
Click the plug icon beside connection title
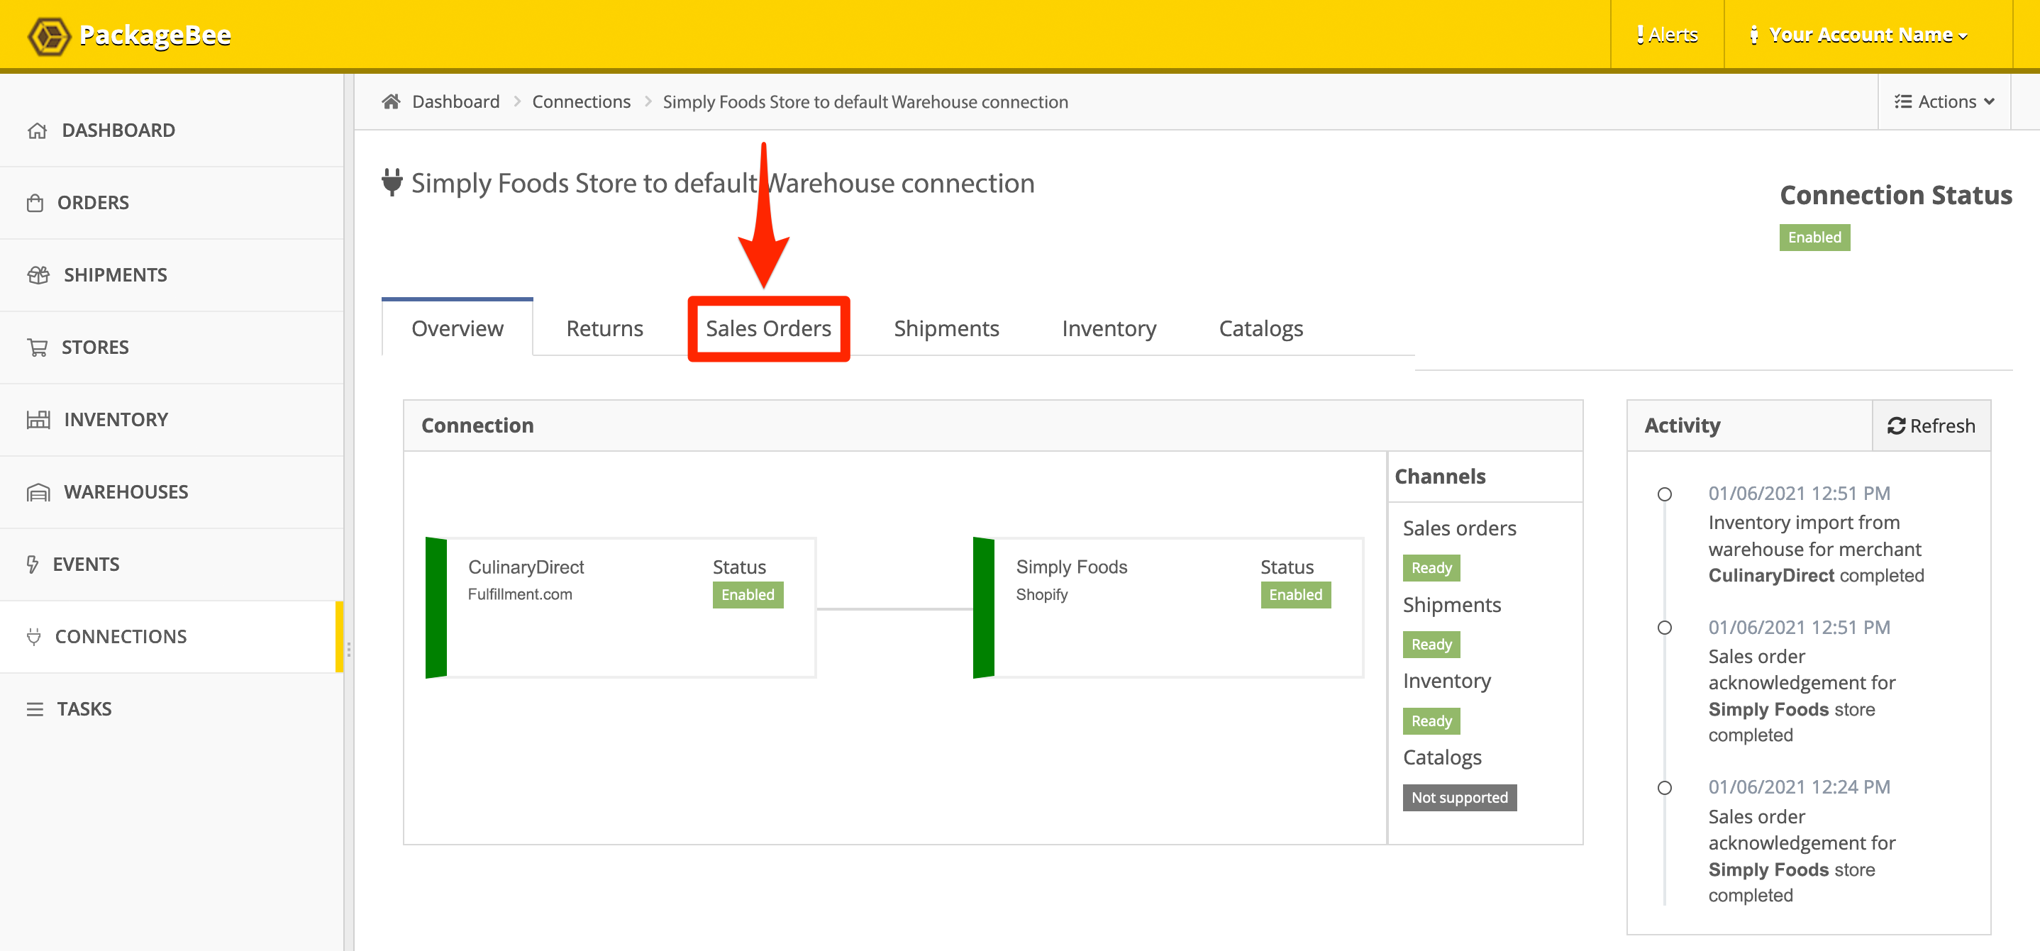click(x=392, y=182)
